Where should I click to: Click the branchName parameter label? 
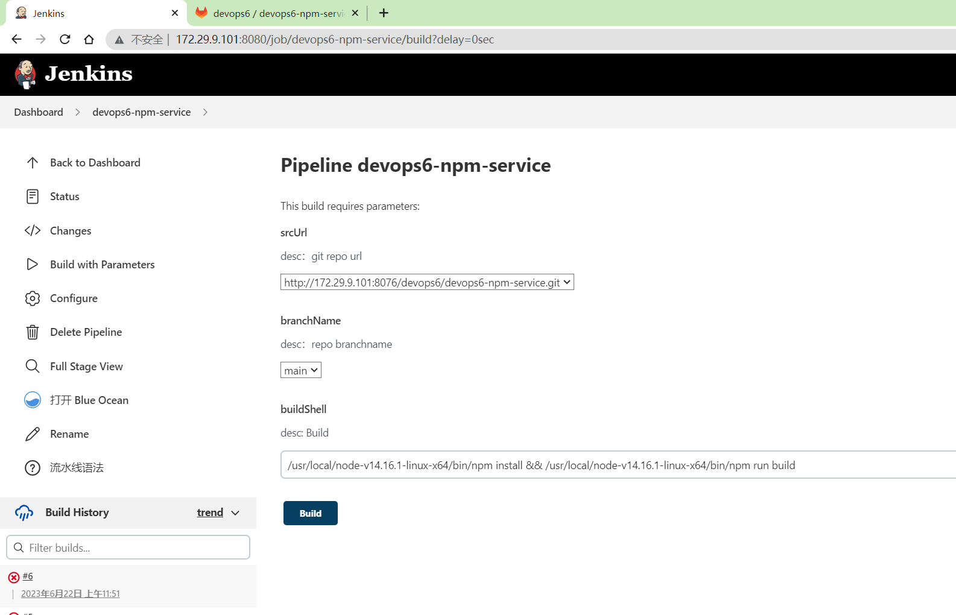[x=311, y=321]
